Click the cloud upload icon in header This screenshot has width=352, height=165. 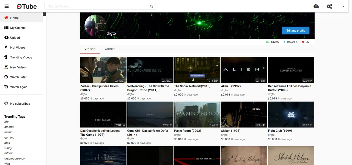click(316, 6)
